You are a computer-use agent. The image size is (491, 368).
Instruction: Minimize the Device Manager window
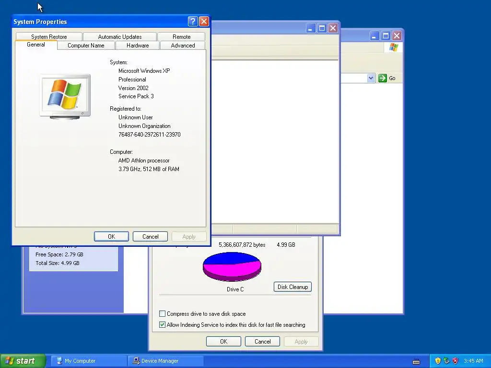pos(310,28)
